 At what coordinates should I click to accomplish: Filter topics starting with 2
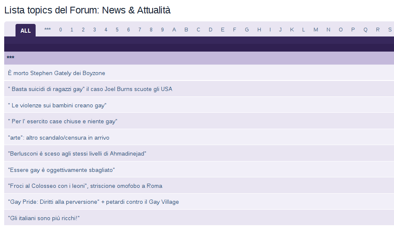[x=83, y=30]
